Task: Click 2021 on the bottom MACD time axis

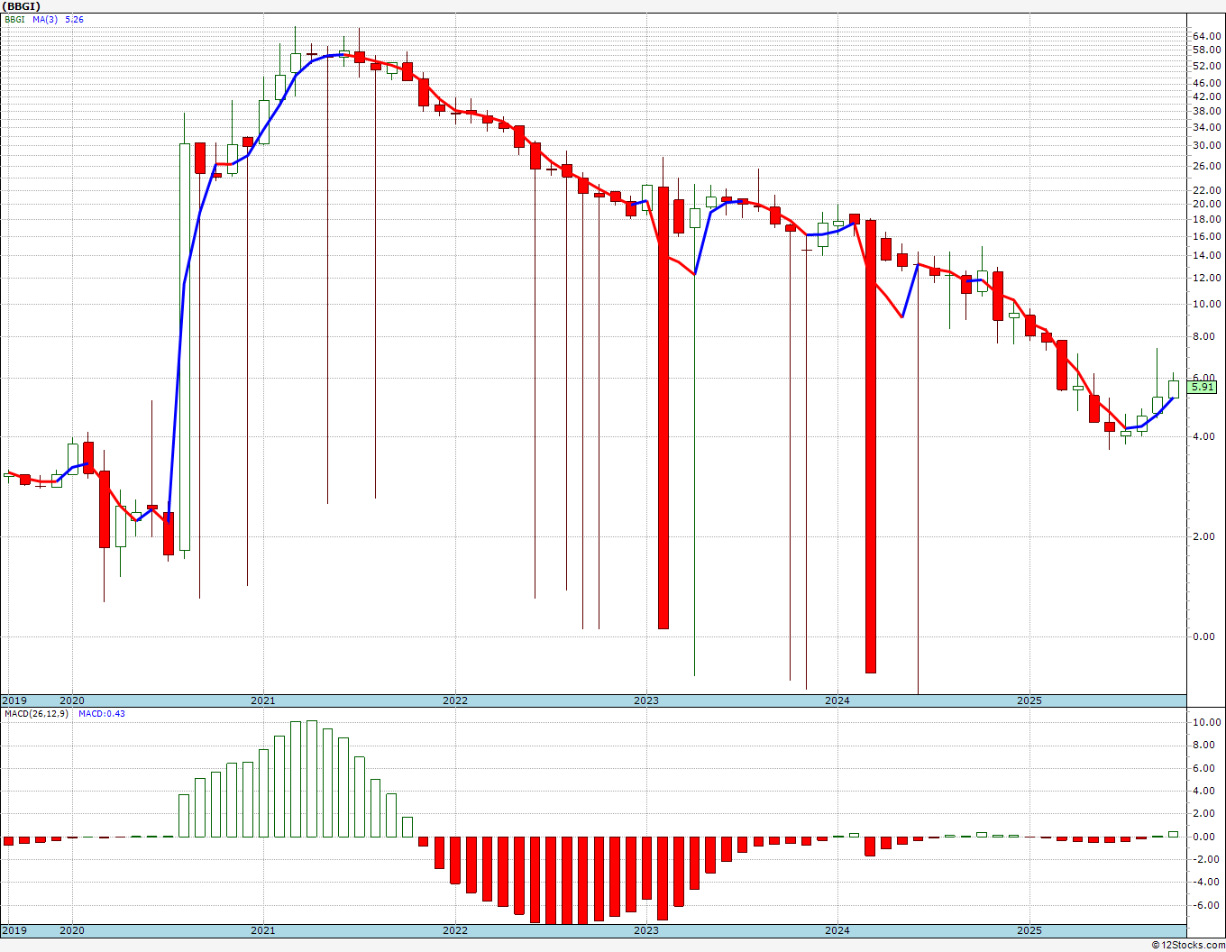Action: point(263,930)
